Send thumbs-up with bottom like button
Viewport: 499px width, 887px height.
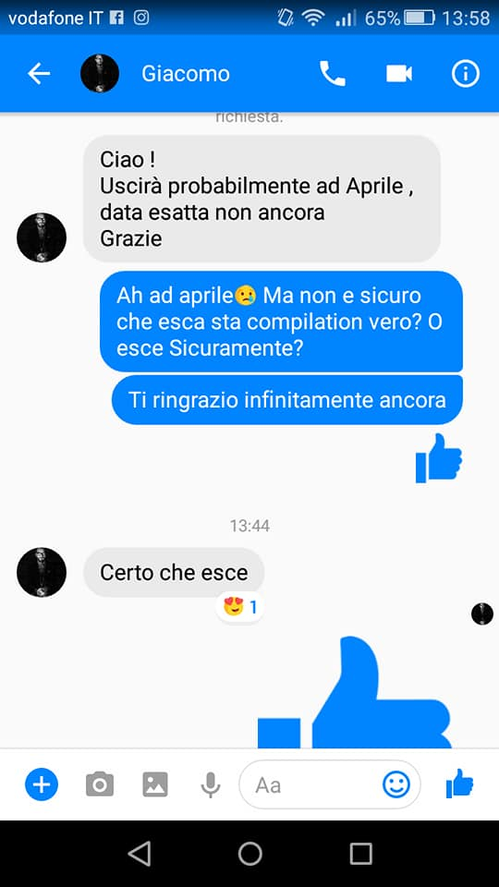tap(459, 784)
